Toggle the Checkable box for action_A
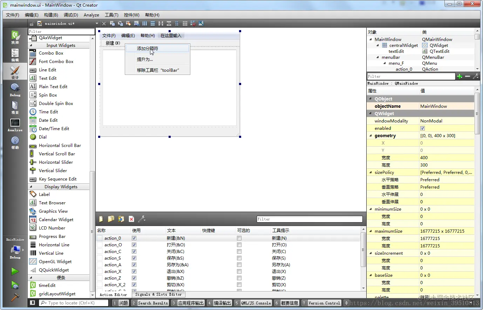 coord(239,265)
